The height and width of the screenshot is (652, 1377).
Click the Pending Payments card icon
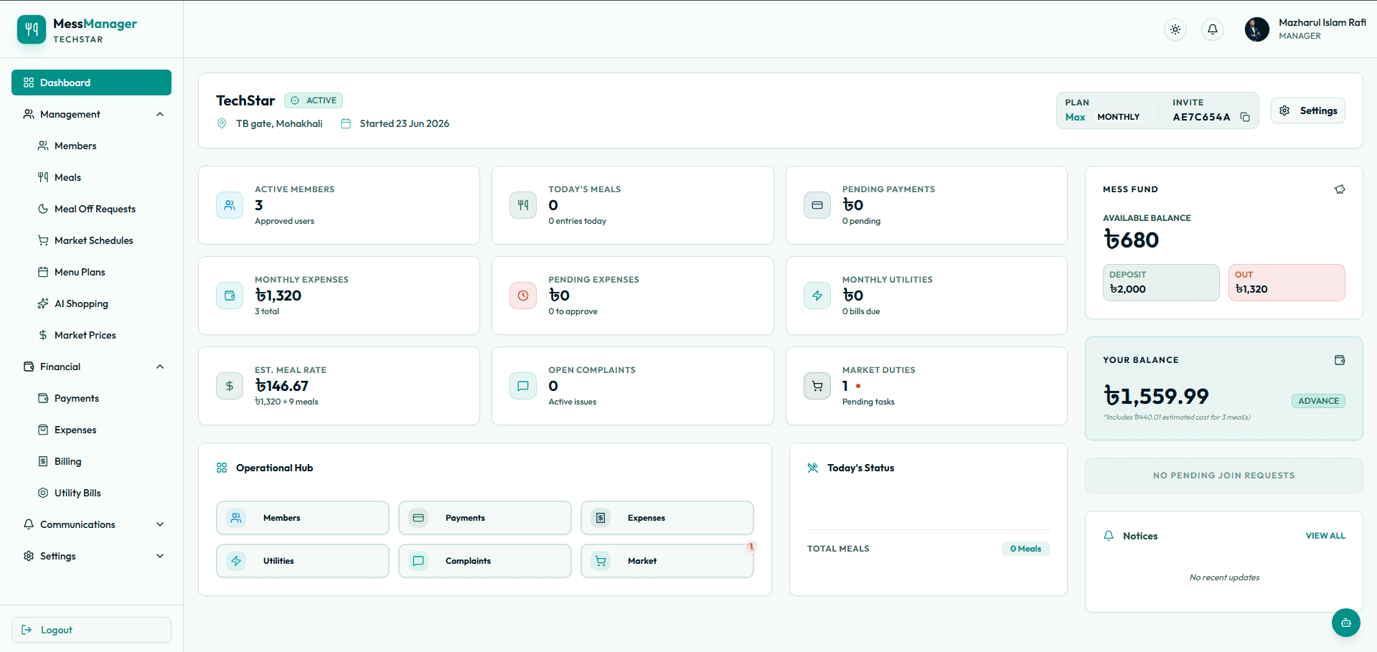tap(817, 205)
